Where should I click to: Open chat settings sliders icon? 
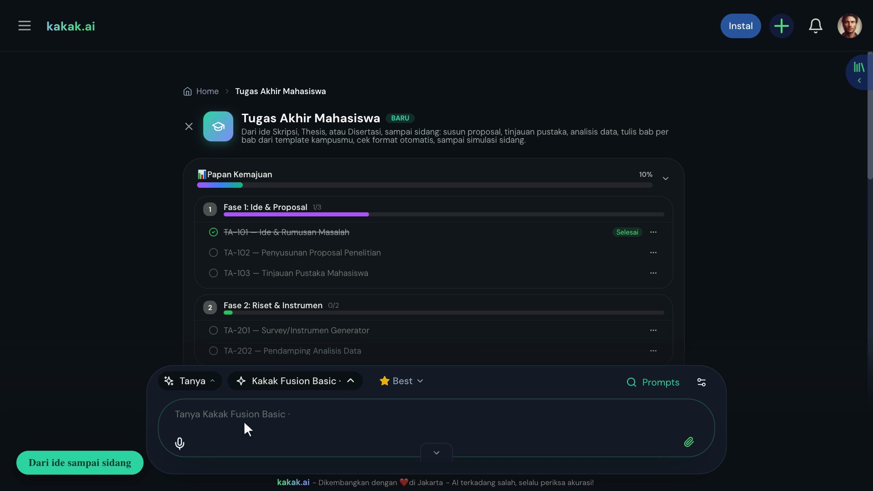[702, 382]
